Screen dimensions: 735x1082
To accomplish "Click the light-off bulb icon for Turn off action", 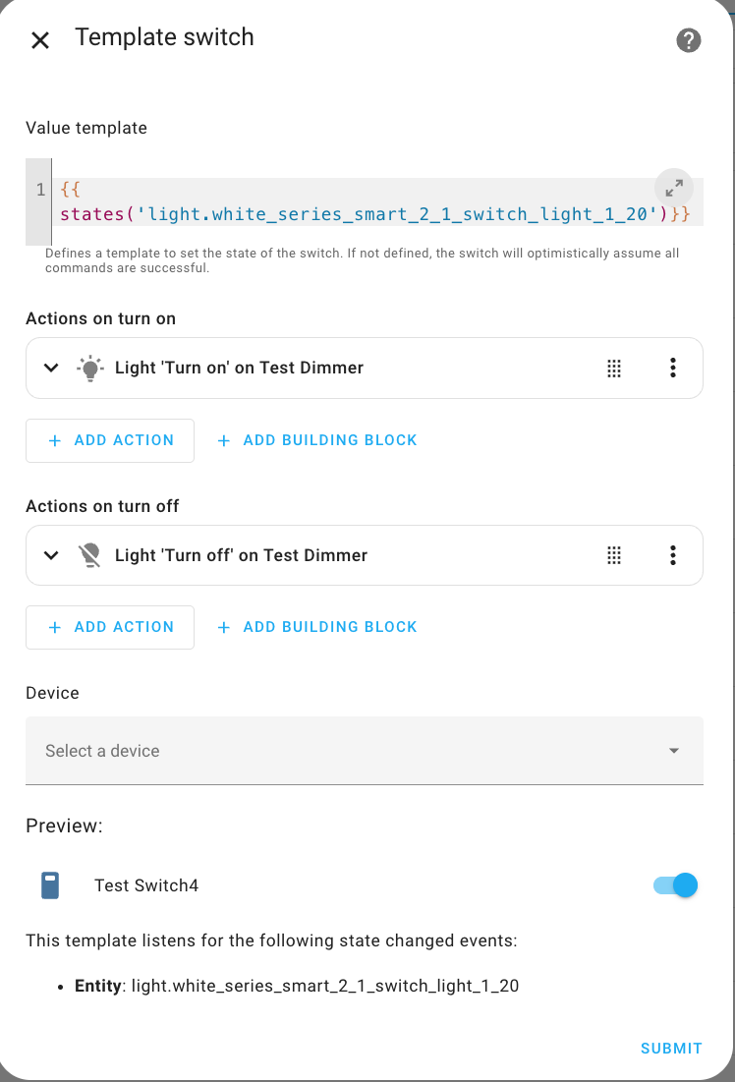I will point(89,555).
